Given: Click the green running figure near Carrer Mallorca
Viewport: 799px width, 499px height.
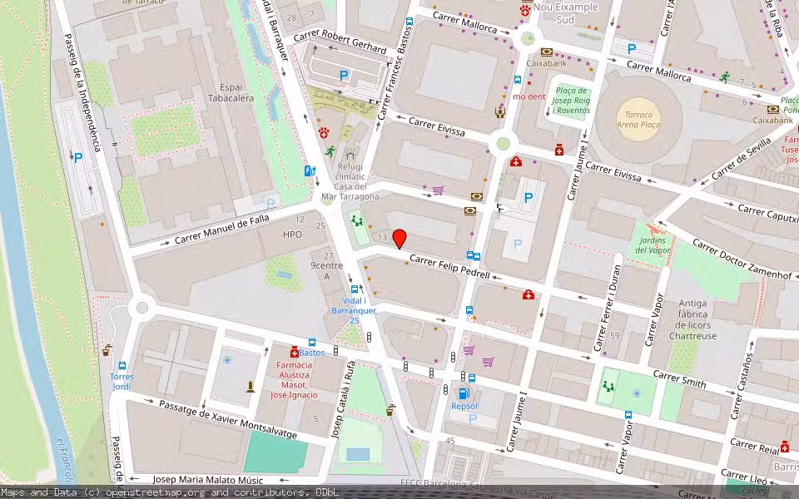Looking at the screenshot, I should coord(725,77).
